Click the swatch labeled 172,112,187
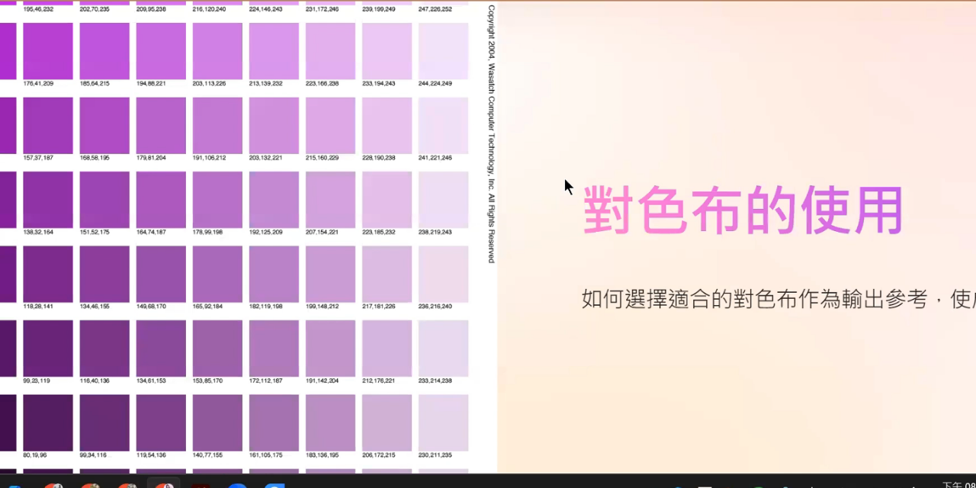The height and width of the screenshot is (488, 976). [274, 348]
